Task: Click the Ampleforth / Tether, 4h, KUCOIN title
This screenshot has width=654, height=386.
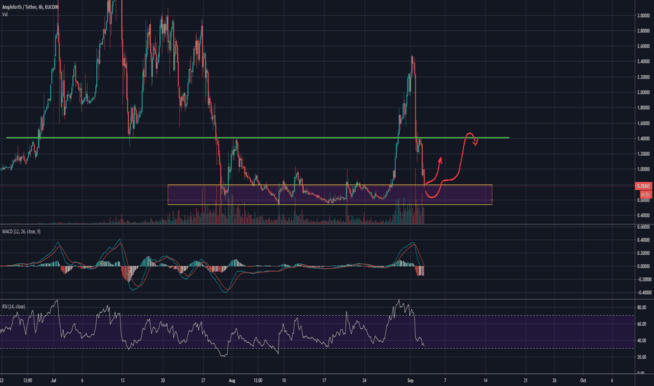Action: click(30, 7)
